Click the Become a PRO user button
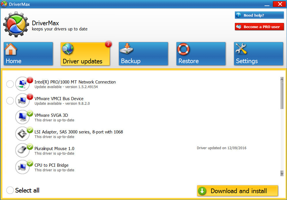This screenshot has height=200, width=287. click(259, 27)
